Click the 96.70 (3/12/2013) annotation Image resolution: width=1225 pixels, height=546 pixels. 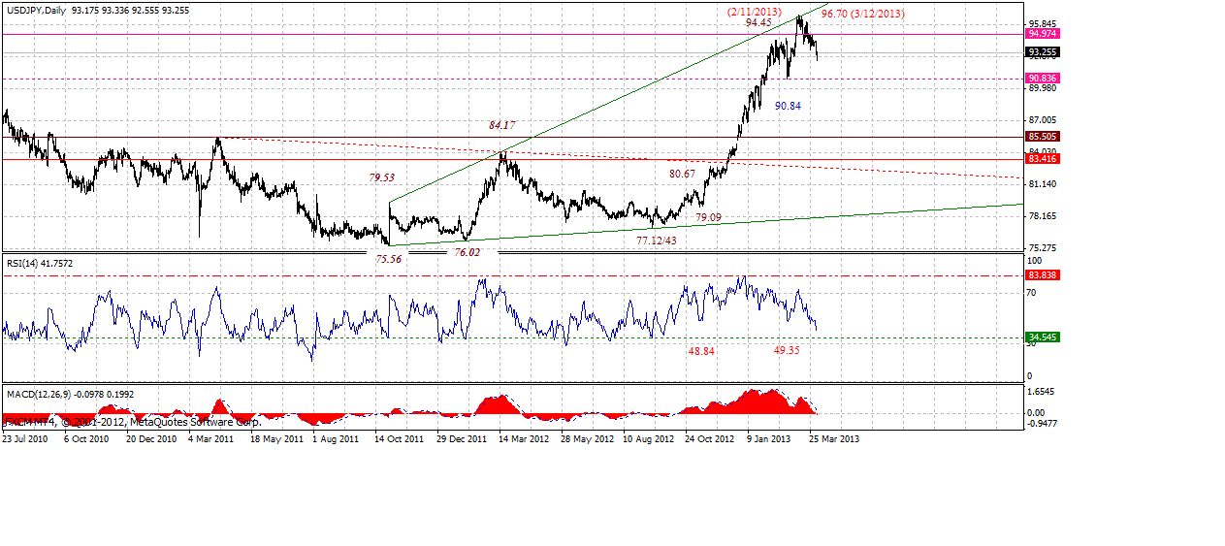pos(862,15)
